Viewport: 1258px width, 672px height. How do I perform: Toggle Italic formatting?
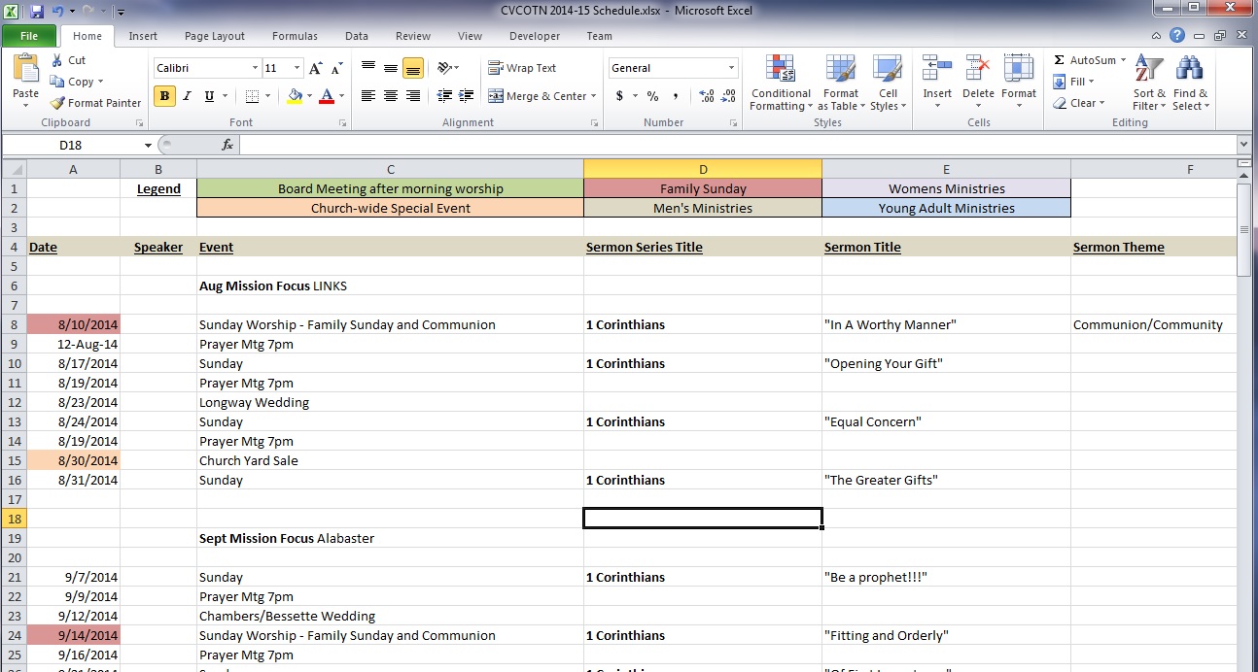tap(188, 96)
